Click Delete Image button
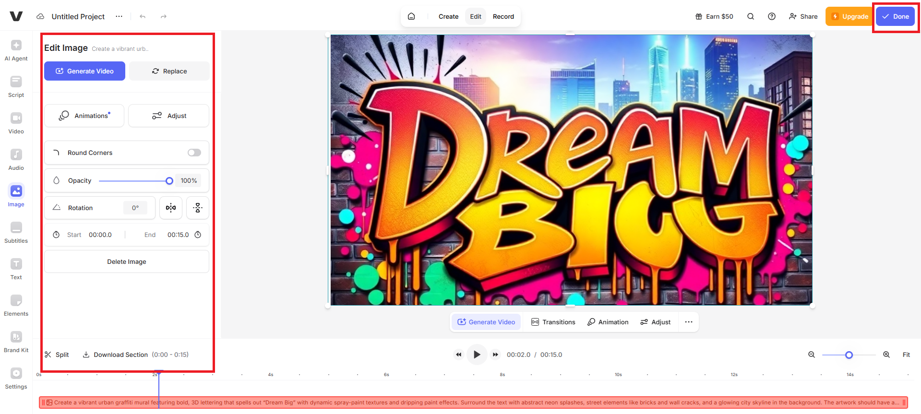 coord(127,261)
